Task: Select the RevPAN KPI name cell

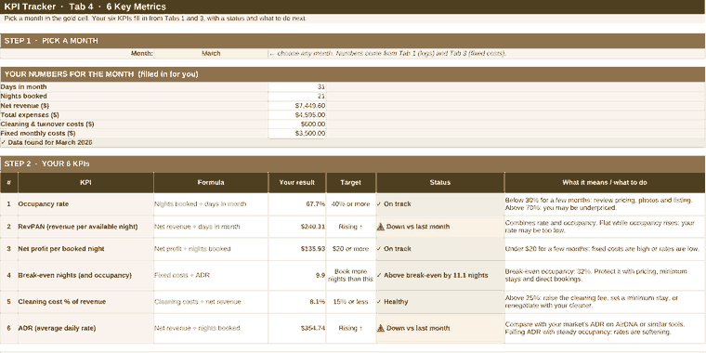Action: [x=85, y=227]
